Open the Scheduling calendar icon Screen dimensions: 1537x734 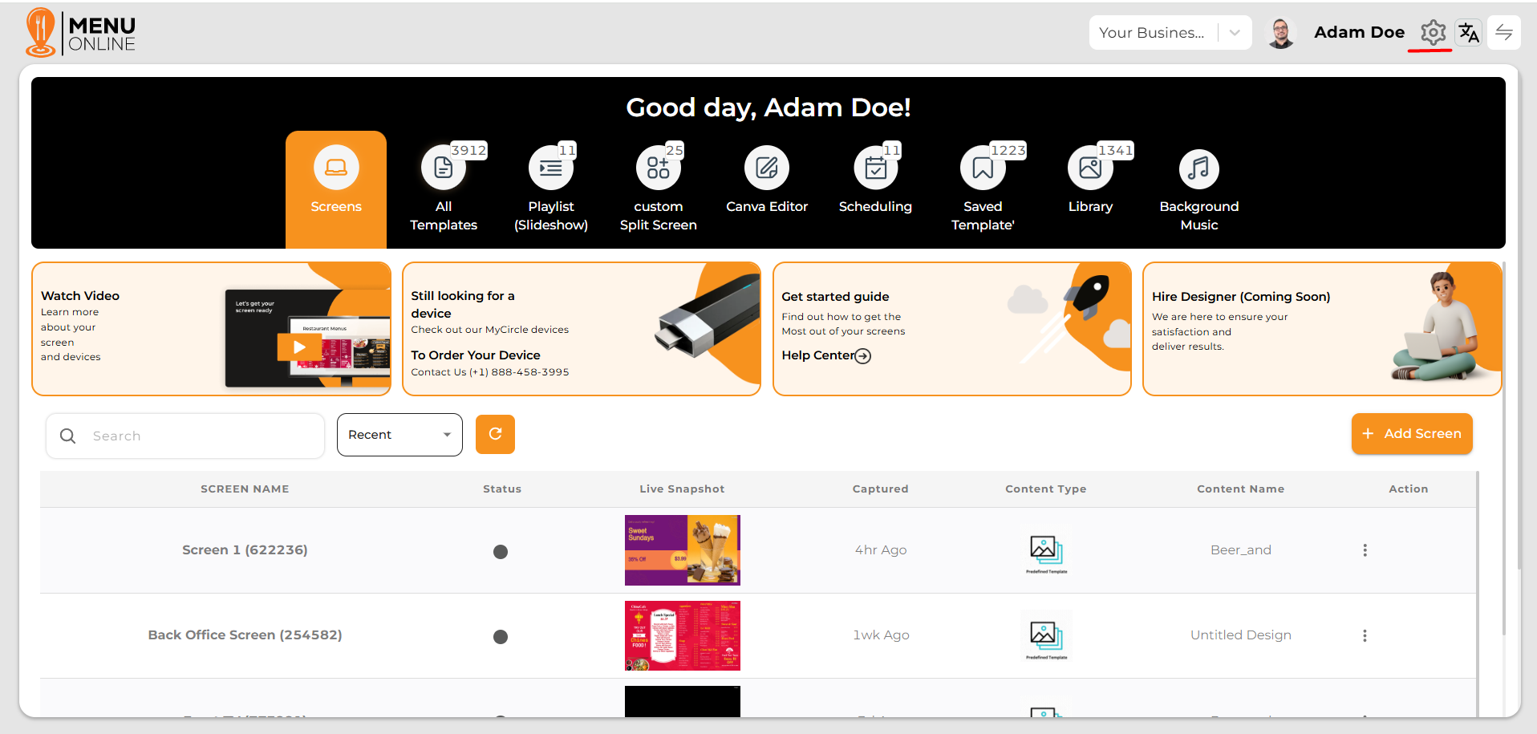875,168
